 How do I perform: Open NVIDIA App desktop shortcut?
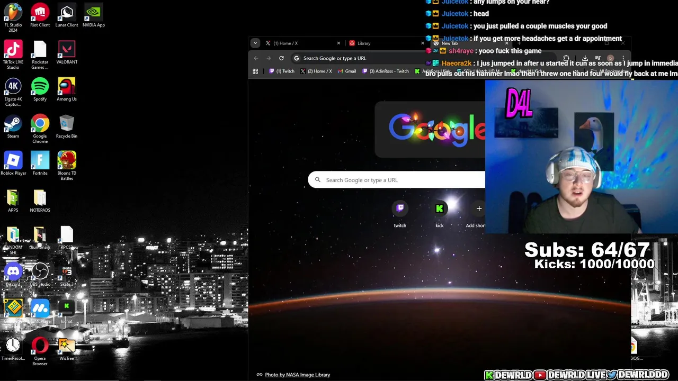tap(94, 15)
